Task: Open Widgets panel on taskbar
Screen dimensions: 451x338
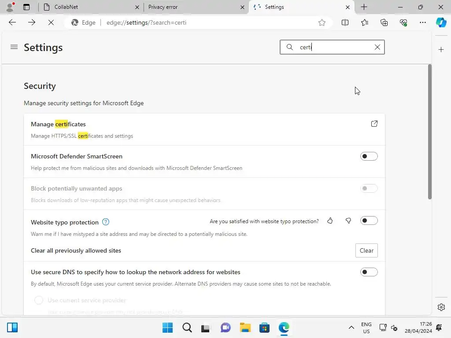Action: [x=12, y=327]
